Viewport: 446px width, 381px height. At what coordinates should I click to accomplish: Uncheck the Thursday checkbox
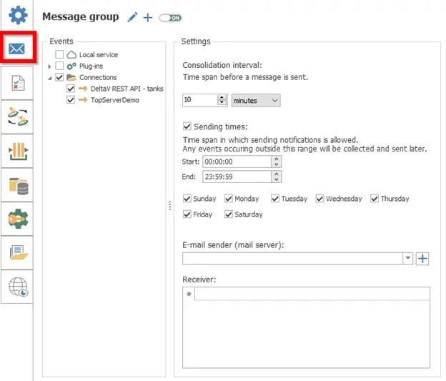click(375, 198)
